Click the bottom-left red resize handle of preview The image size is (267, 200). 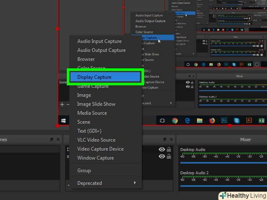57,125
